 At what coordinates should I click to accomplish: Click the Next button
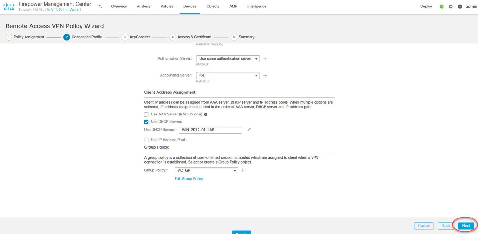[x=466, y=226]
